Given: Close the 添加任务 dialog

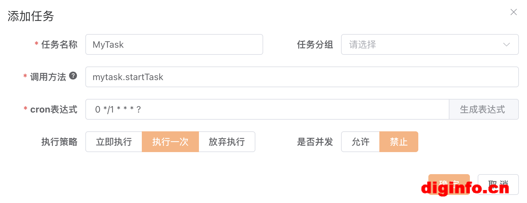Looking at the screenshot, I should click(x=513, y=12).
